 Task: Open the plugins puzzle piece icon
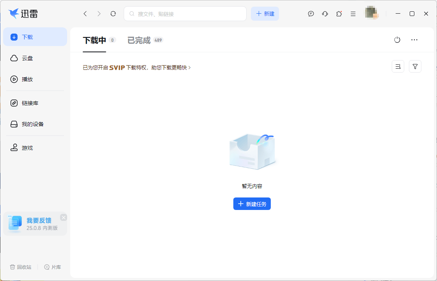click(x=339, y=14)
